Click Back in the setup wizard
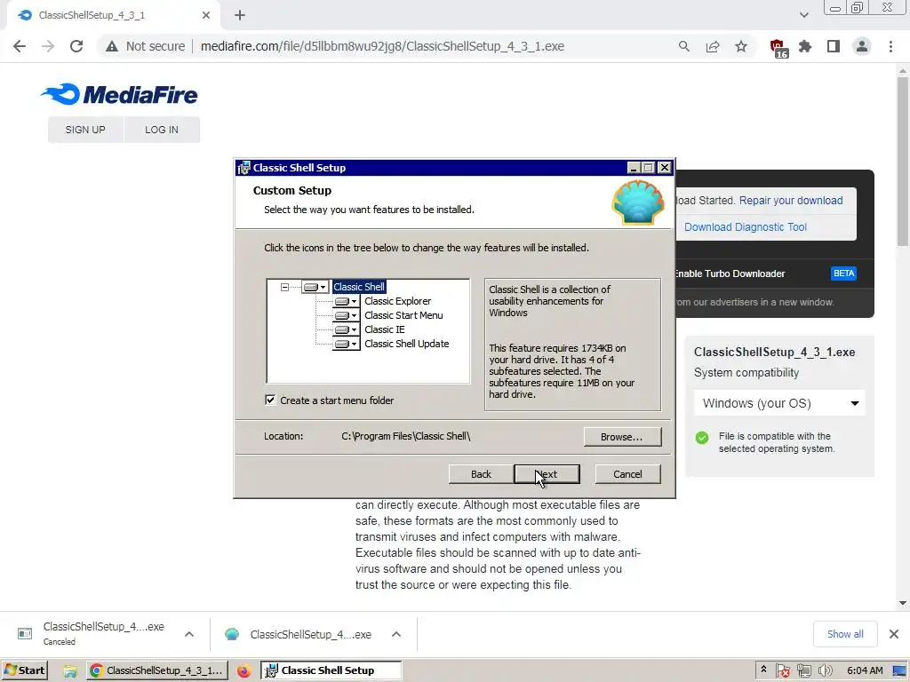Viewport: 910px width, 682px height. (x=481, y=474)
